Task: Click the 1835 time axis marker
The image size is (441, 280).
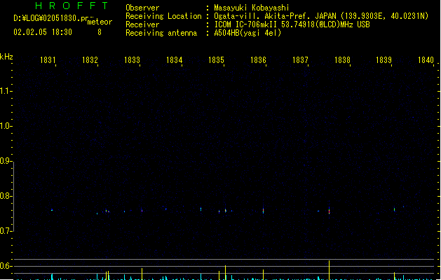Action: [216, 59]
